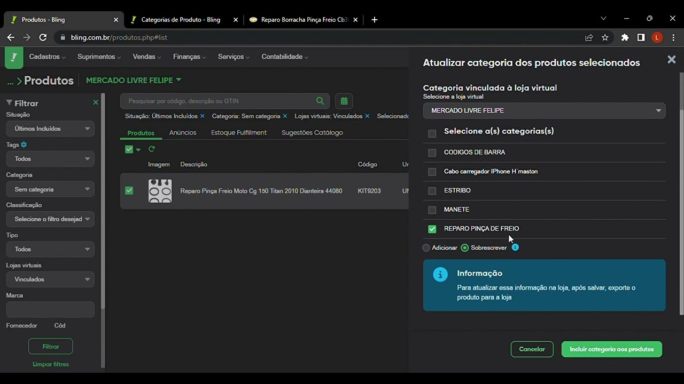Switch to the Sugestões Catálogo tab
This screenshot has height=384, width=684.
coord(312,132)
